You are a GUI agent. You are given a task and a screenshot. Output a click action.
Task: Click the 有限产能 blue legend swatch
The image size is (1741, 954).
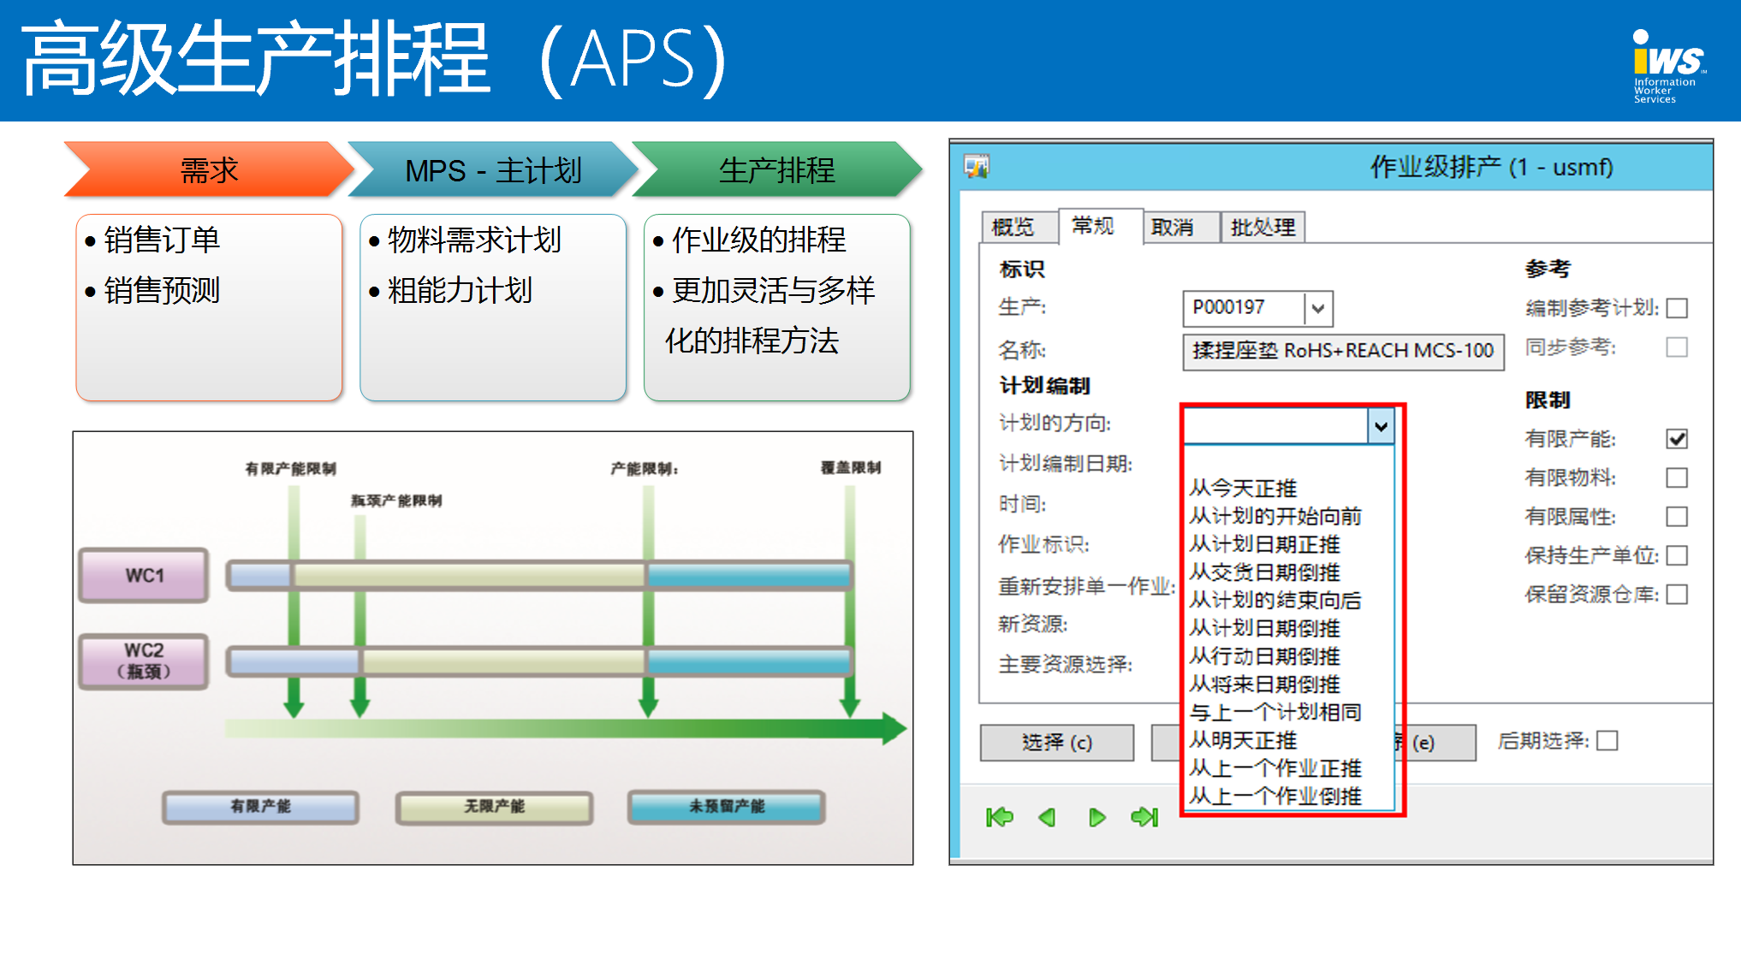click(260, 807)
